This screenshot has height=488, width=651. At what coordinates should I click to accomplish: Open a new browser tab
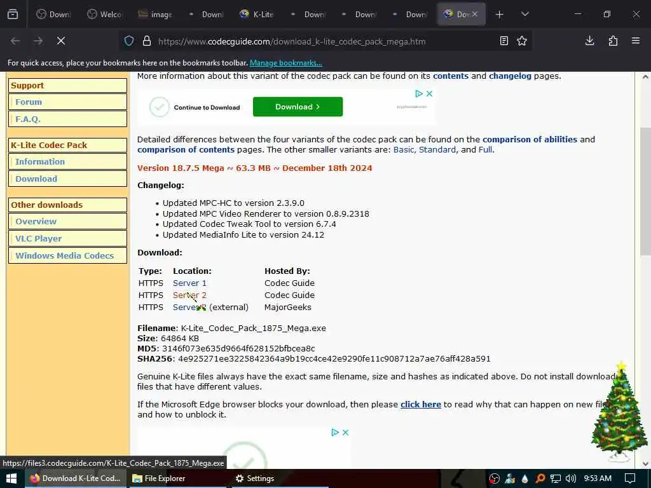click(500, 15)
